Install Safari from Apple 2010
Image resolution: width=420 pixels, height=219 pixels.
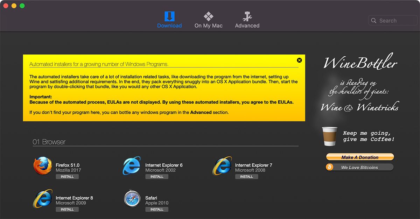click(x=157, y=209)
